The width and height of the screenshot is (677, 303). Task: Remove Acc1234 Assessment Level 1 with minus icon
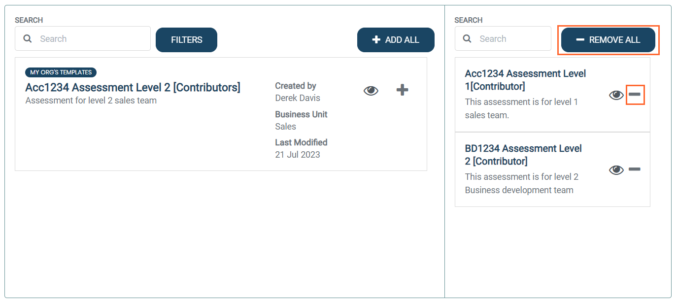(635, 94)
